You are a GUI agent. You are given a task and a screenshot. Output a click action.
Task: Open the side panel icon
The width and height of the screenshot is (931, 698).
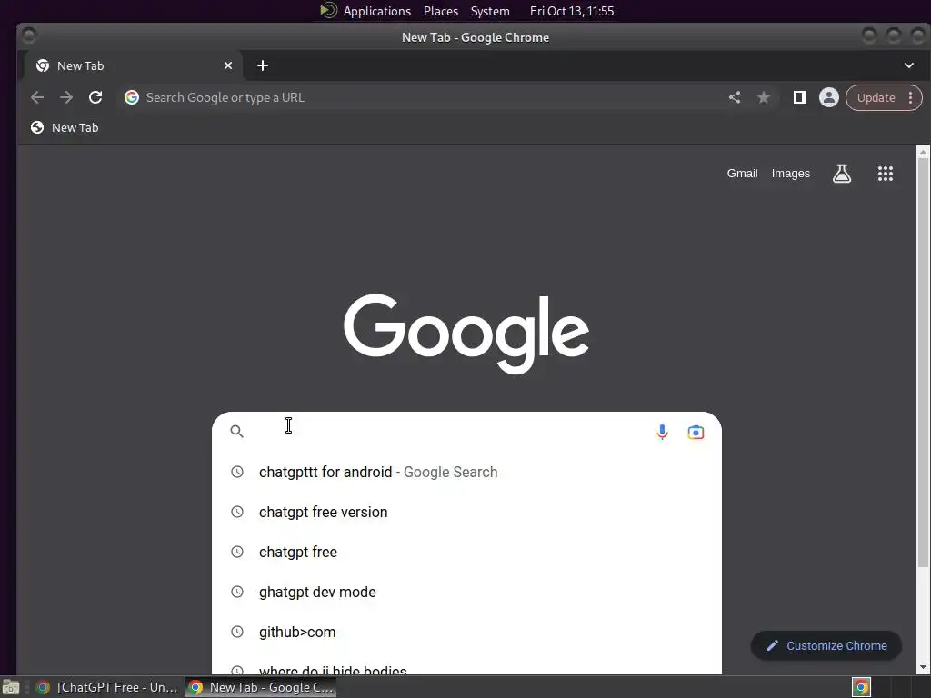pyautogui.click(x=800, y=97)
